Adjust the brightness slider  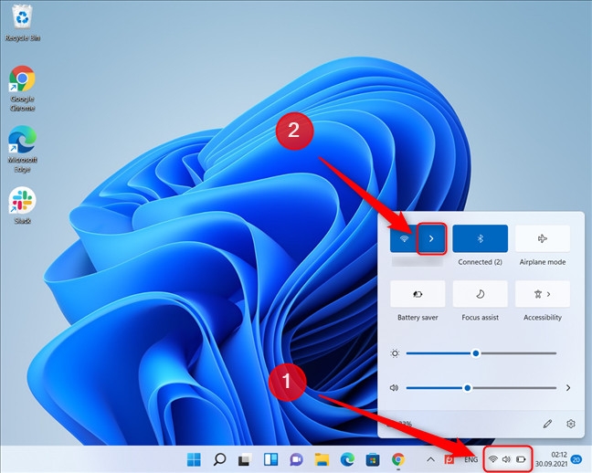point(481,353)
